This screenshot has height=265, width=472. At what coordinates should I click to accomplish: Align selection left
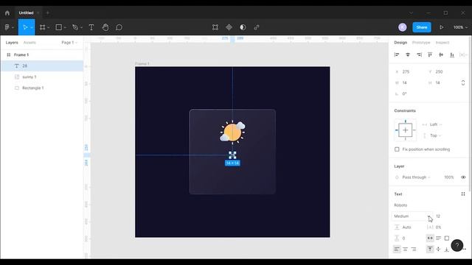(397, 54)
